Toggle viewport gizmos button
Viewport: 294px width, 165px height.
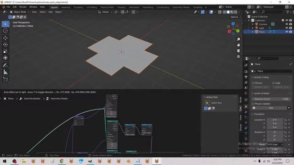(203, 12)
